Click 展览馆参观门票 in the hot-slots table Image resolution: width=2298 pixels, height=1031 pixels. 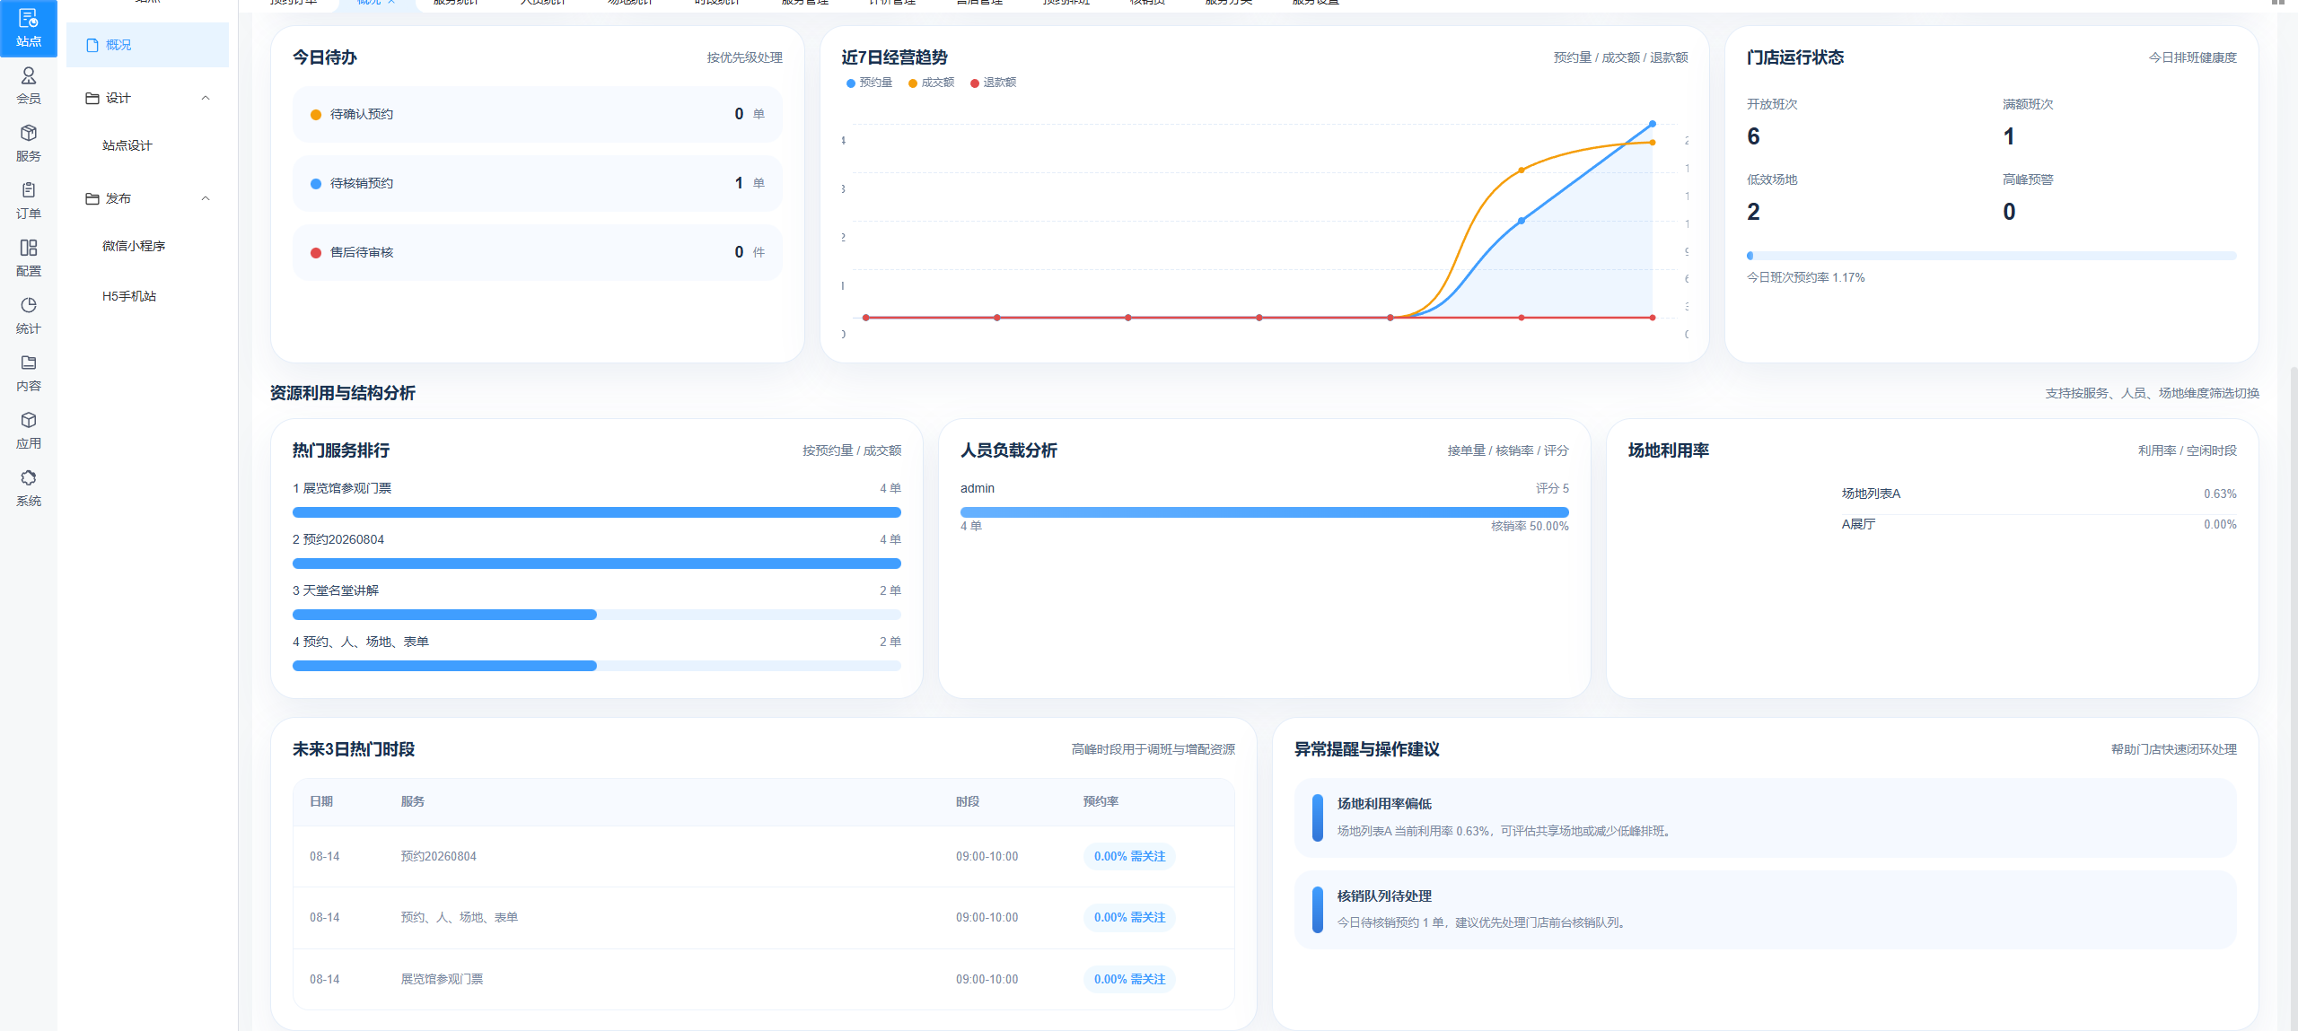442,980
